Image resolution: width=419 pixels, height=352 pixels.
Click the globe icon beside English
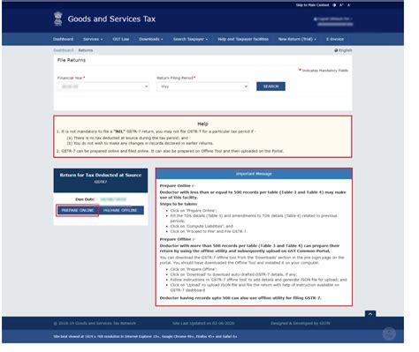click(x=336, y=50)
